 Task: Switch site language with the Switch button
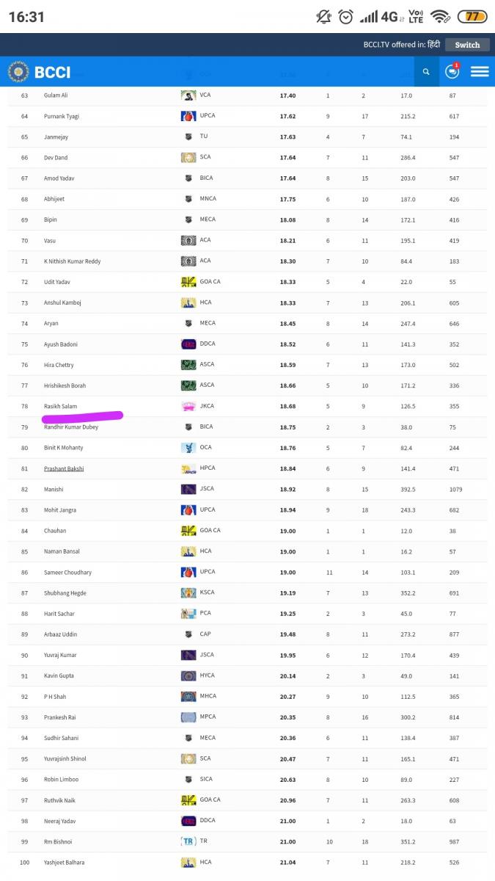[467, 45]
